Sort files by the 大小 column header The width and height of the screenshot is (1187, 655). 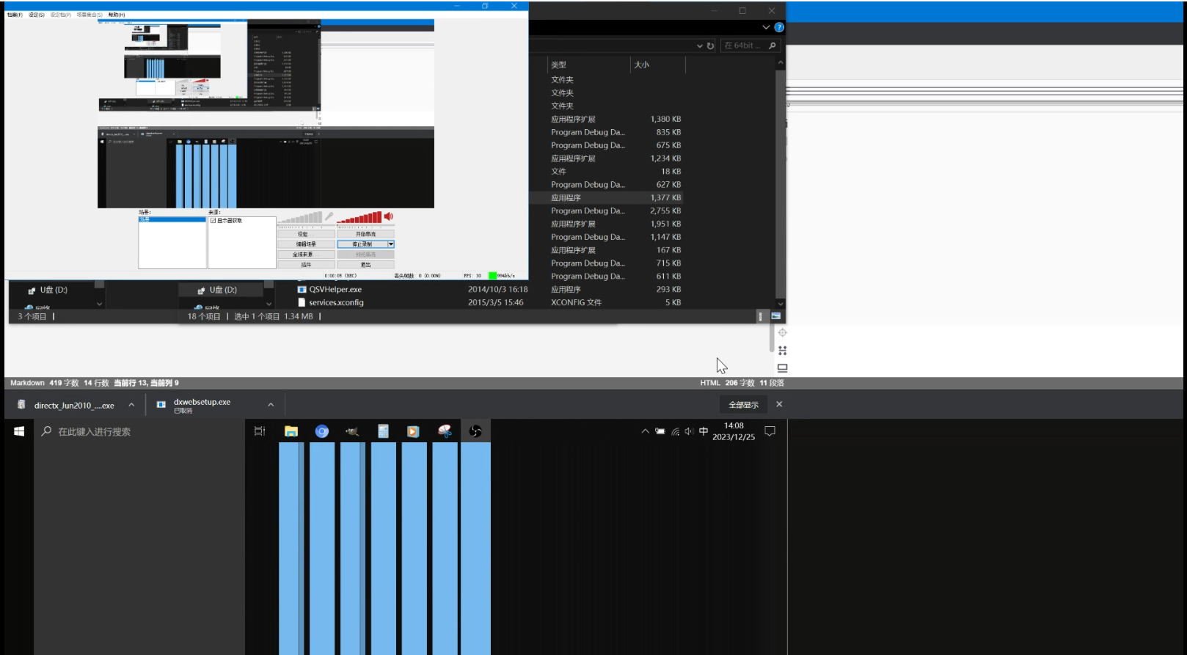click(x=642, y=65)
